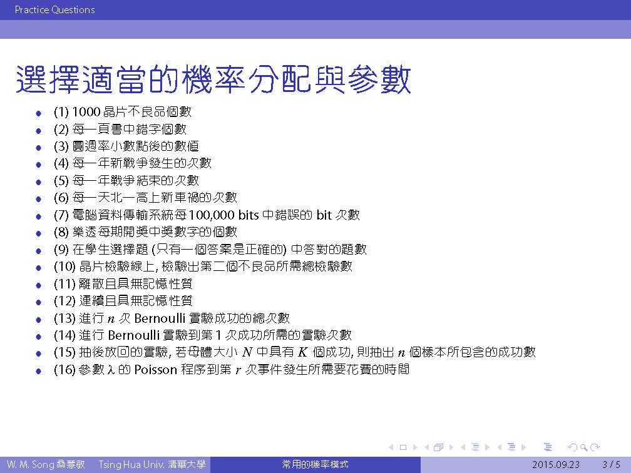Screen dimensions: 631x473
Task: Click the presentation title 常用的機率模式 in footer
Action: pyautogui.click(x=315, y=465)
